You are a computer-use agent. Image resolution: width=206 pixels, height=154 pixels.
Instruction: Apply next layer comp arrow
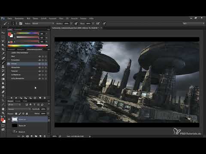(16, 98)
